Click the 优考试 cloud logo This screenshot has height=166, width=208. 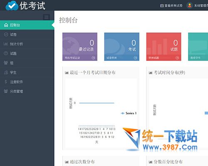[x=12, y=6]
